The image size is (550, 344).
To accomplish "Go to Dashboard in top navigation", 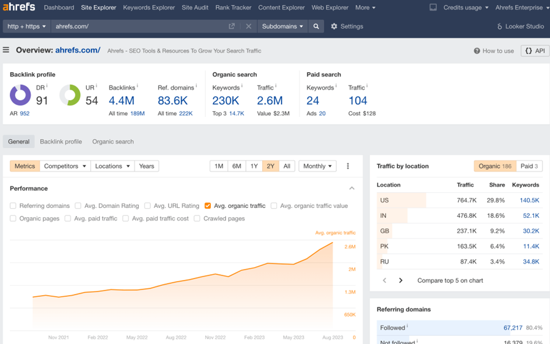I will point(59,8).
